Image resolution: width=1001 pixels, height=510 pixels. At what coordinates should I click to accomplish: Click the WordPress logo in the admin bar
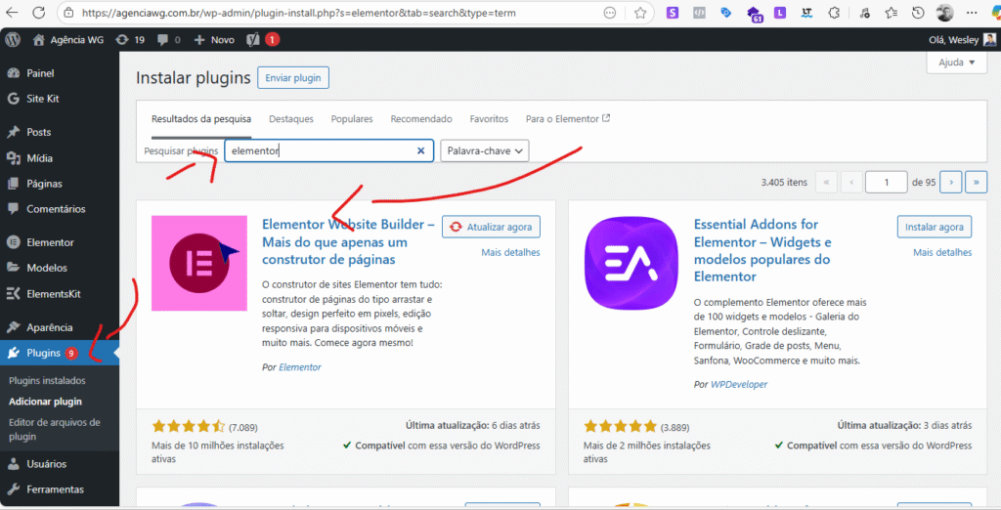tap(13, 40)
